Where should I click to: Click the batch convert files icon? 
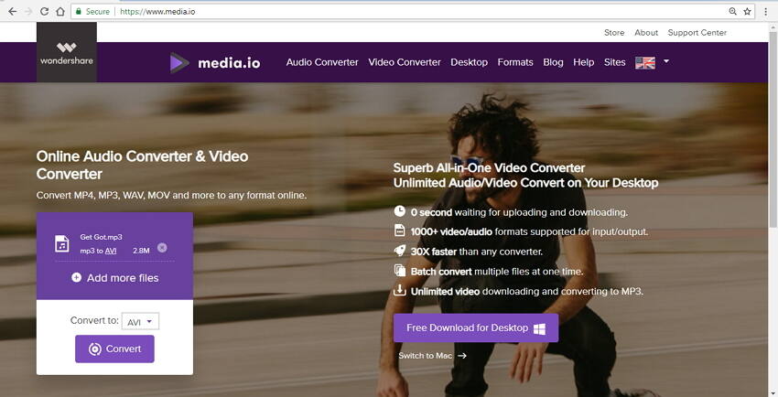pyautogui.click(x=399, y=270)
